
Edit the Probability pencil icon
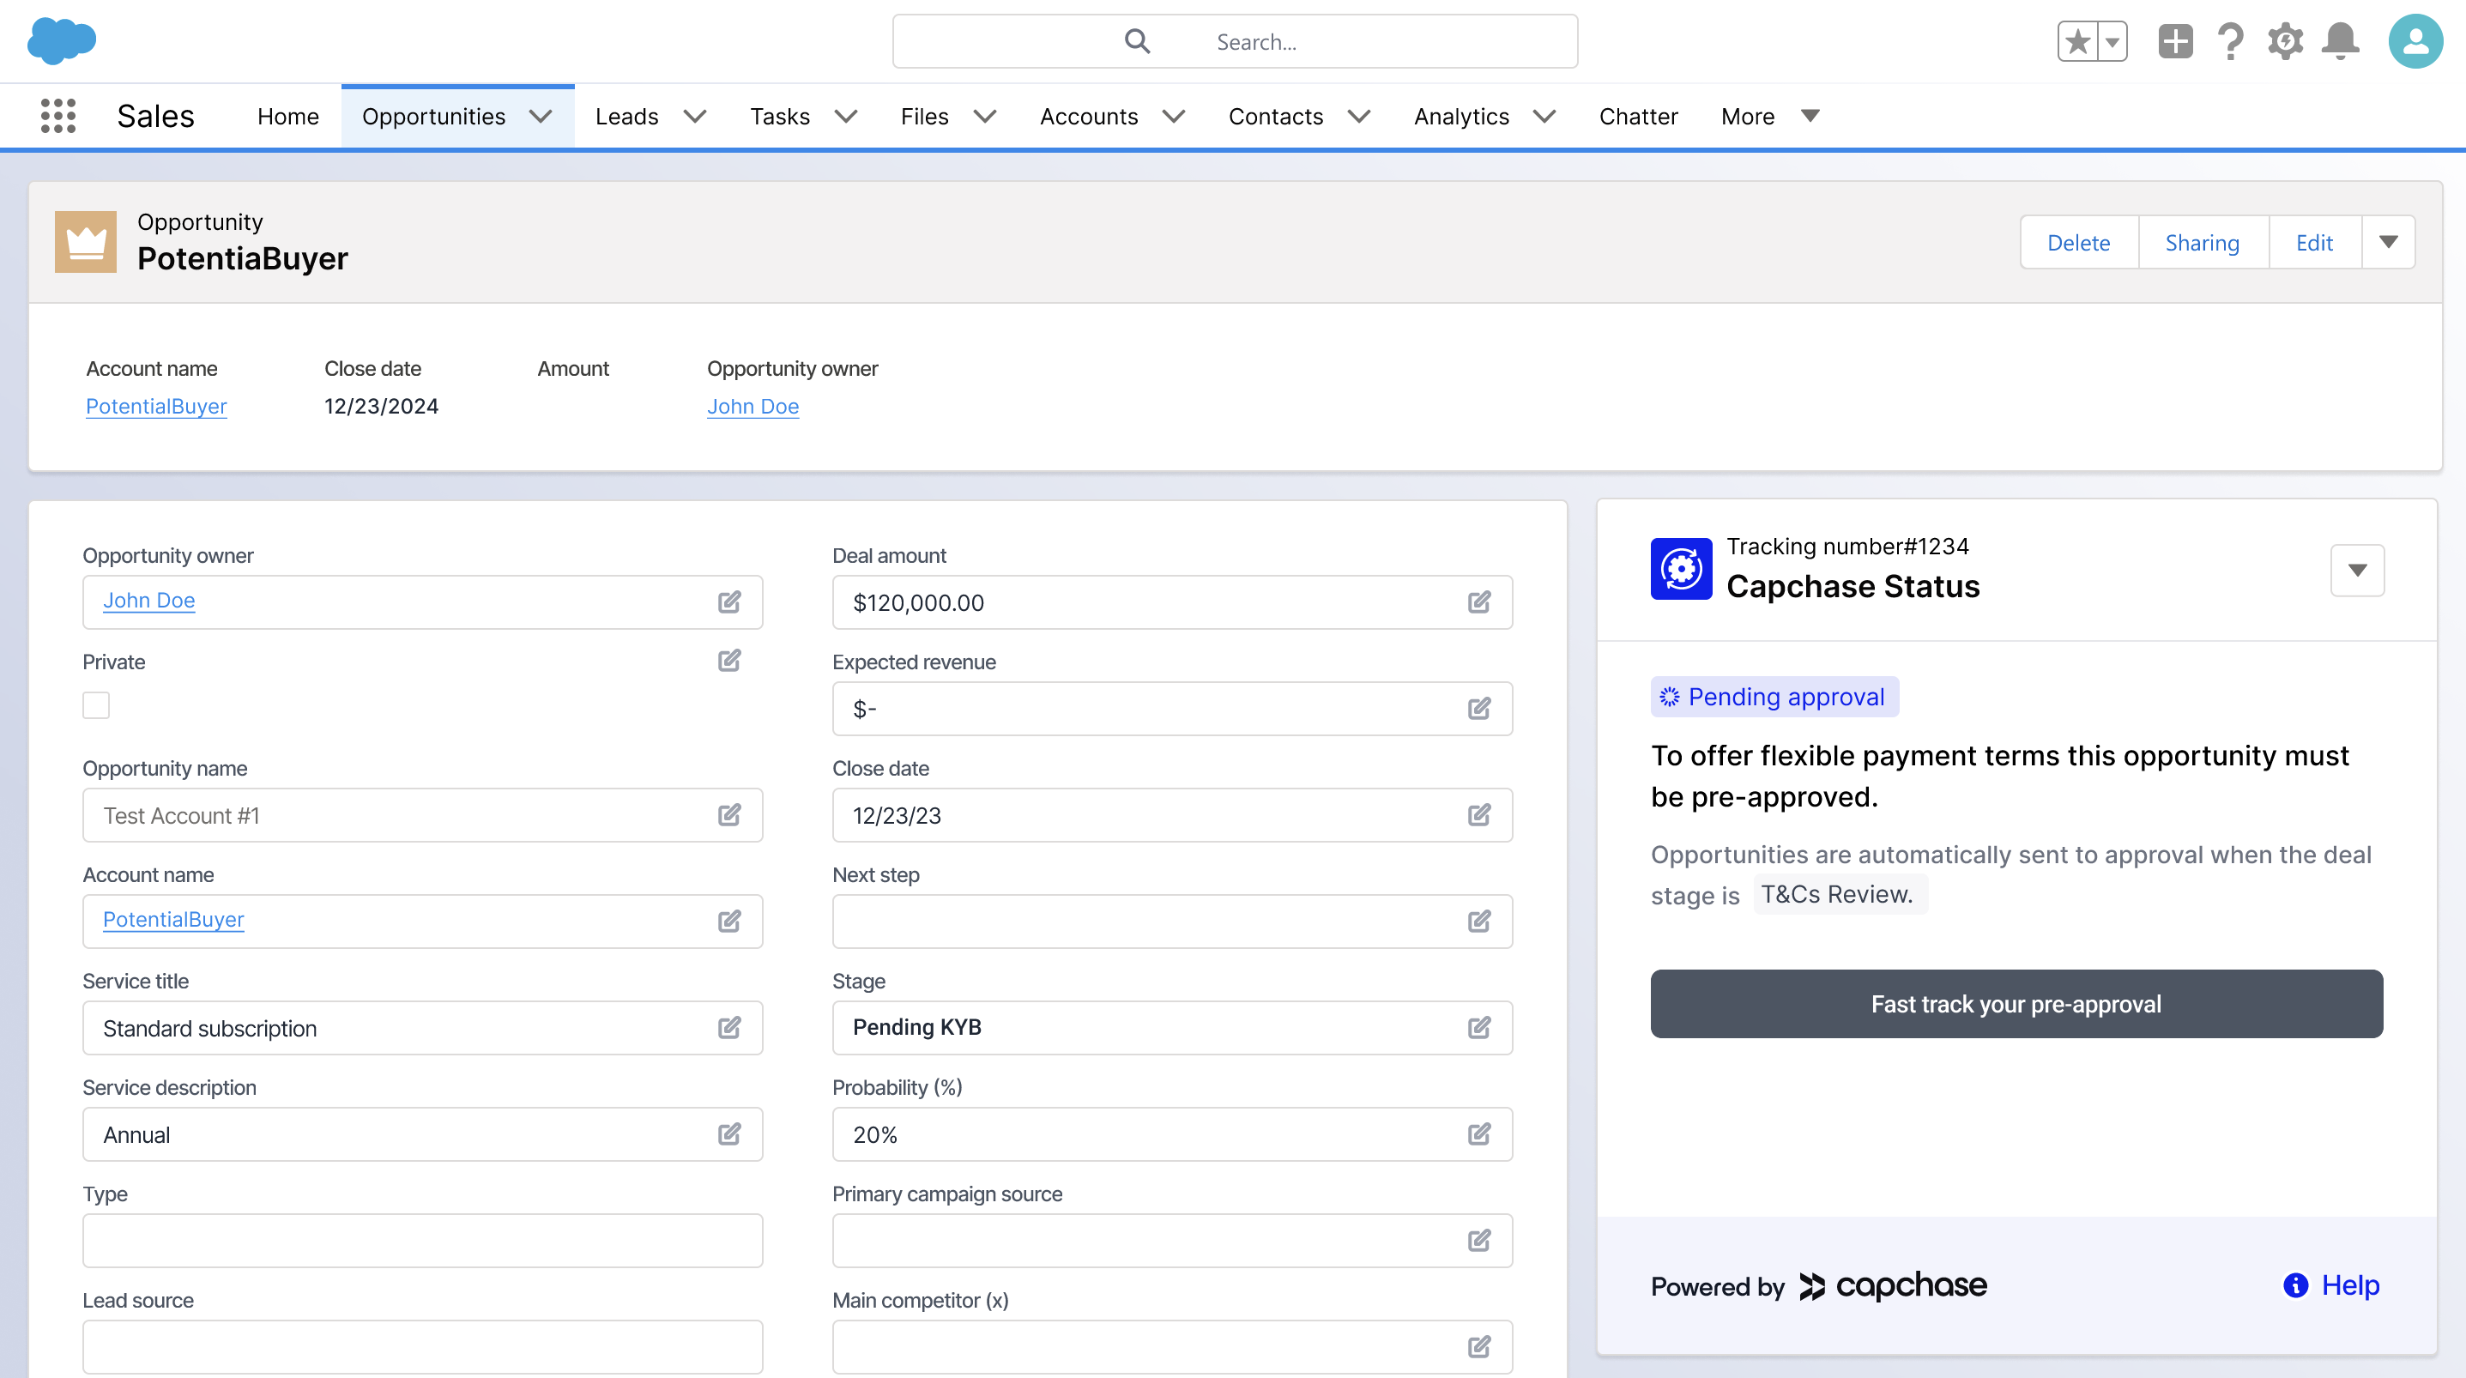point(1479,1133)
